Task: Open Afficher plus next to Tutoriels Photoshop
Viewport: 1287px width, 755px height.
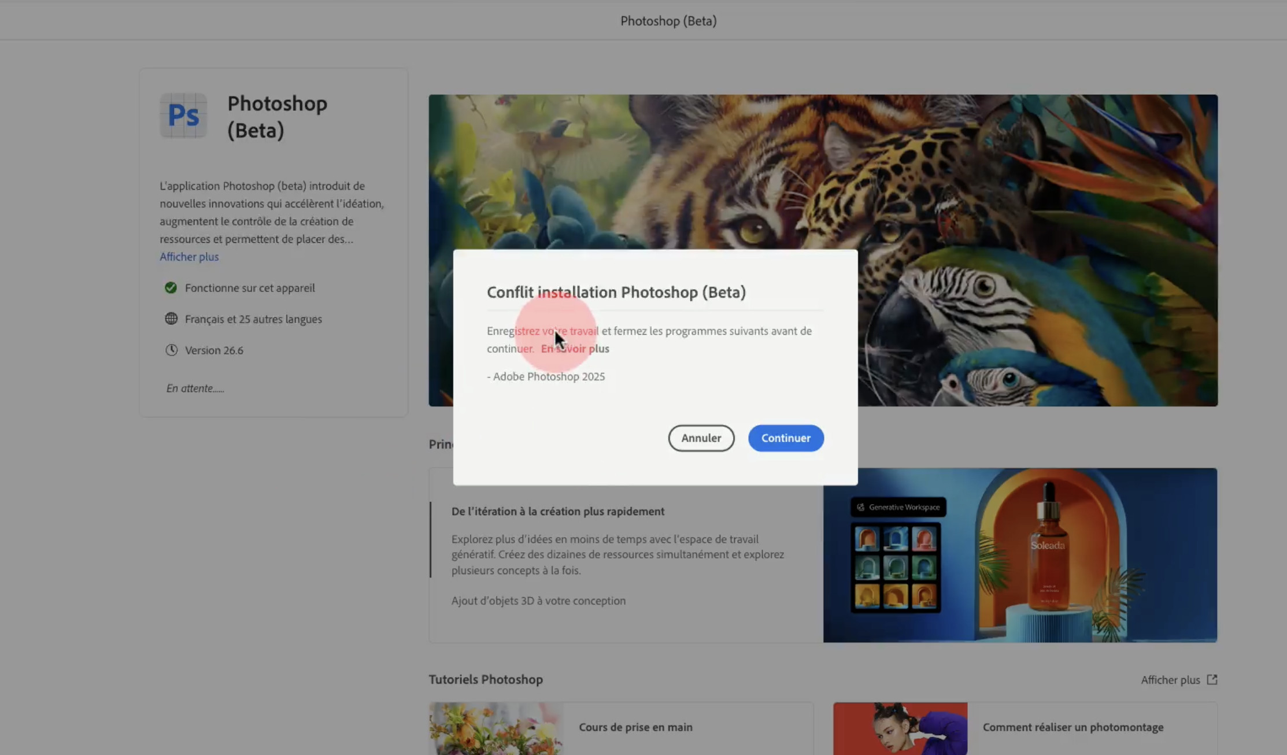Action: tap(1170, 680)
